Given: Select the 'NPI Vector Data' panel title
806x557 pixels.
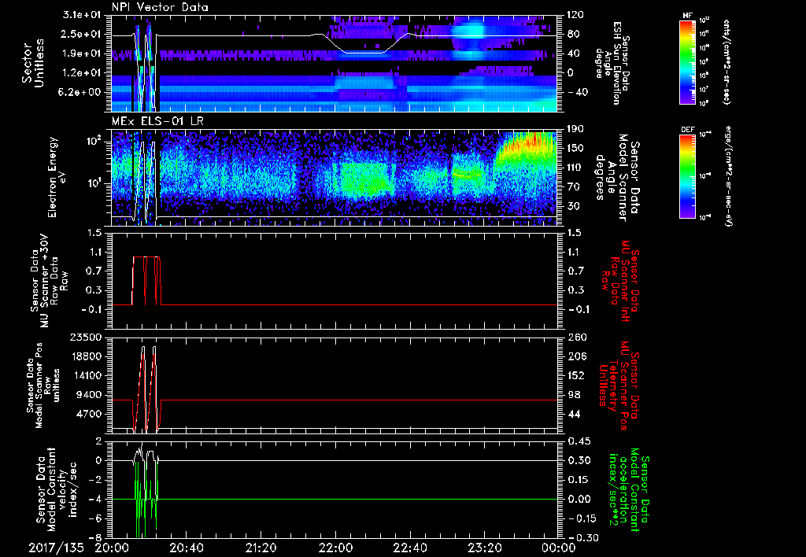Looking at the screenshot, I should tap(160, 7).
